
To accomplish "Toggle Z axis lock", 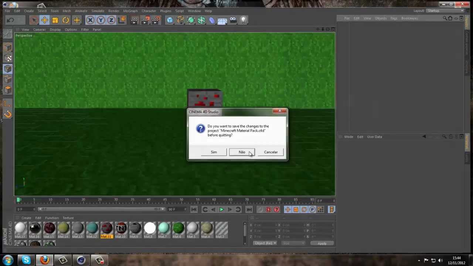I will [x=111, y=20].
